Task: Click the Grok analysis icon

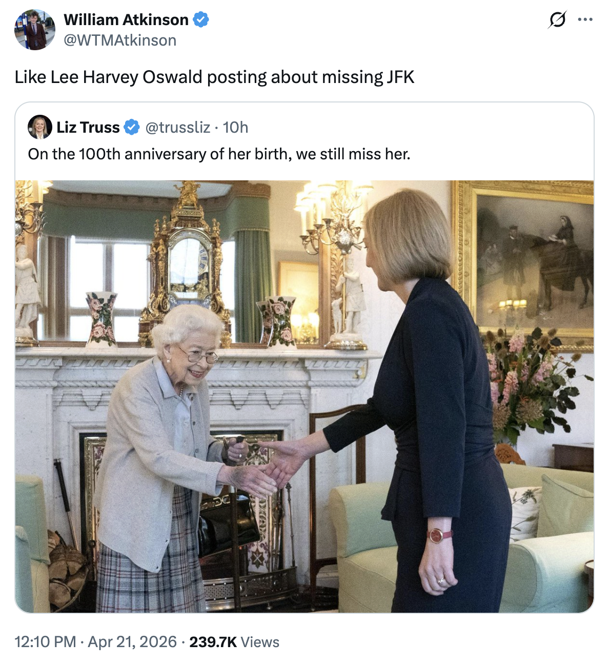Action: pos(559,18)
